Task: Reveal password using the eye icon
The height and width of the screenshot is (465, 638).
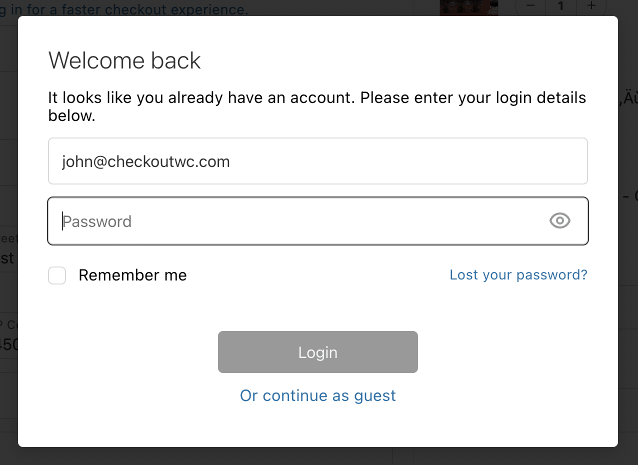Action: pos(559,220)
